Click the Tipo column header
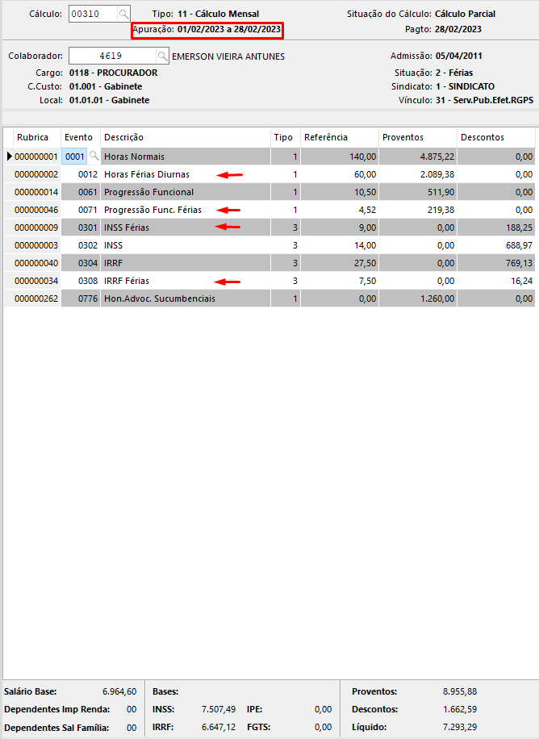Viewport: 539px width, 739px height. pyautogui.click(x=286, y=137)
